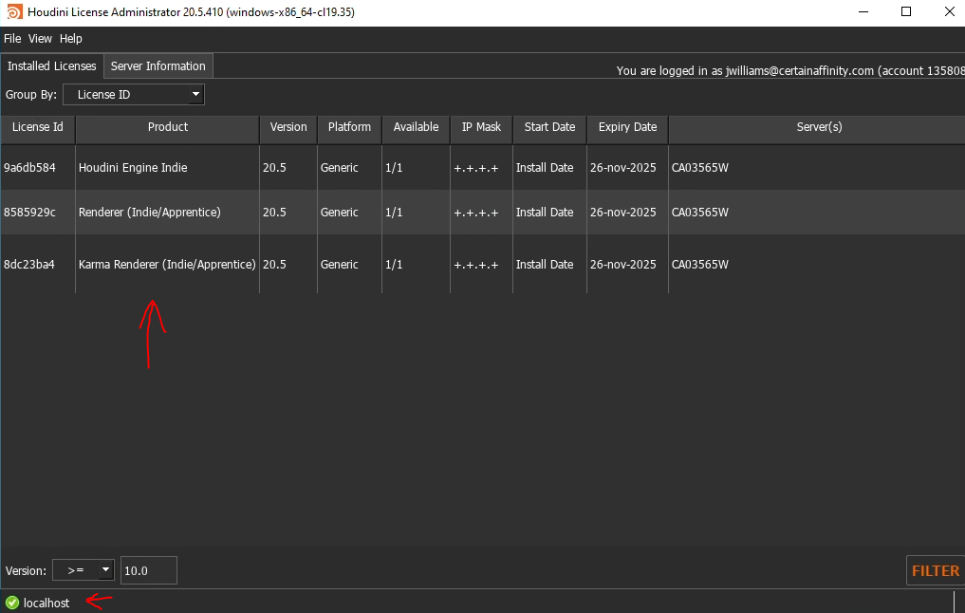Switch to the Server Information tab
Screen dimensions: 965x613
158,65
